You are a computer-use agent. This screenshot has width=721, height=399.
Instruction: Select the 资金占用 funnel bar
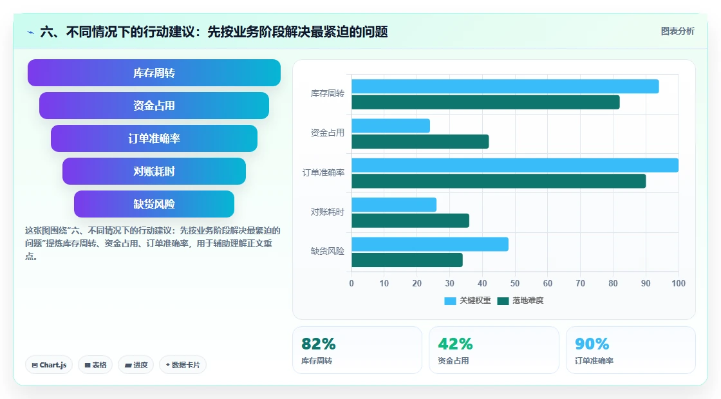154,106
